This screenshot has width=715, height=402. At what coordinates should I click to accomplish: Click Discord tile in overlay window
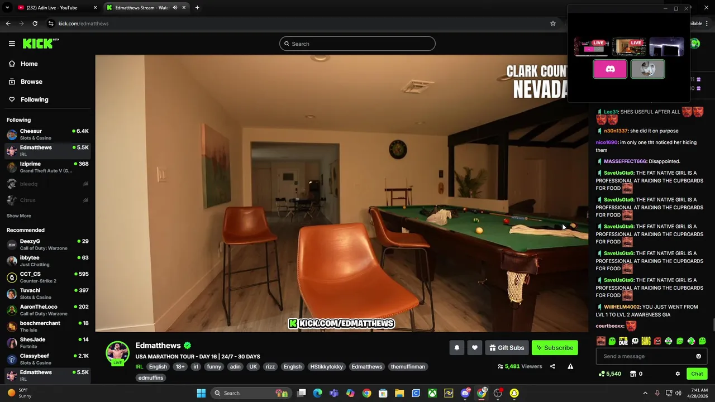pos(610,69)
